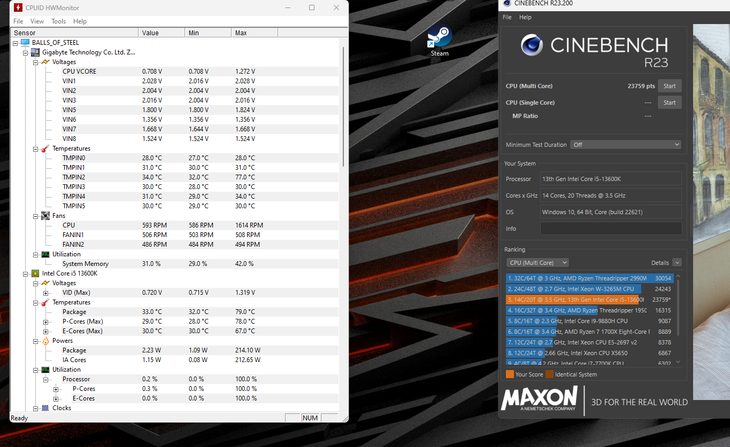
Task: Select the Core i9-9880H ranking entry
Action: coord(589,321)
